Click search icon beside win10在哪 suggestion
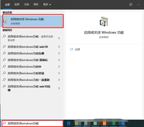This screenshot has height=127, width=144. tap(4, 86)
